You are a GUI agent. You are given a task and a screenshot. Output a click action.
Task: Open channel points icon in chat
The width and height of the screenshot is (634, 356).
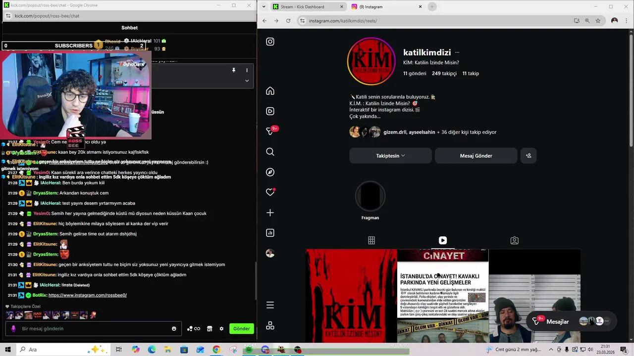193,329
